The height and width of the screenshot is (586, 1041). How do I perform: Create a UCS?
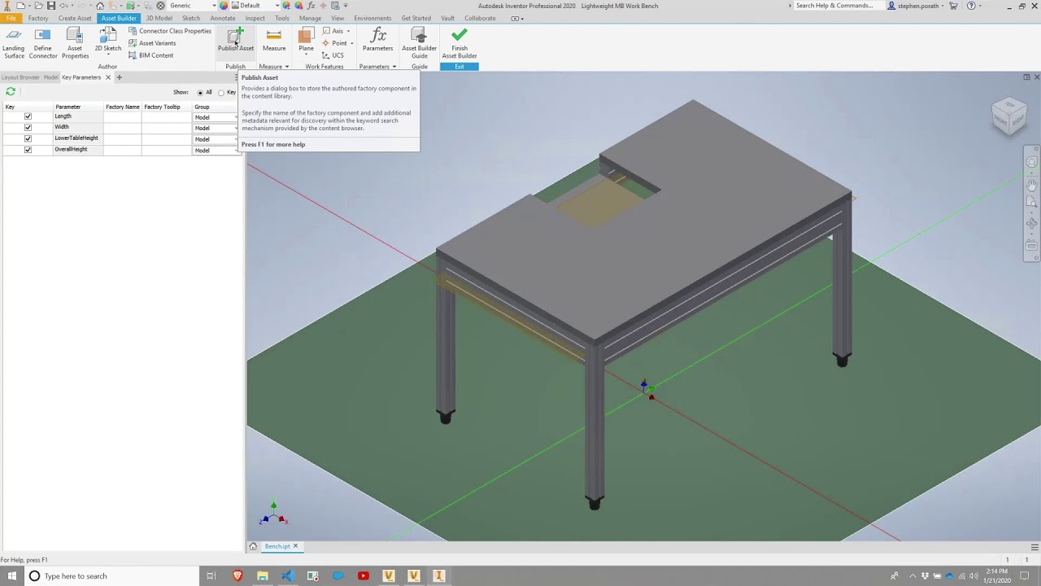[x=333, y=55]
